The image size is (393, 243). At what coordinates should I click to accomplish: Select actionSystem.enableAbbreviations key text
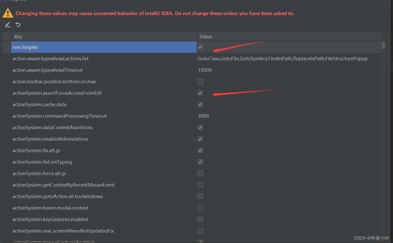50,139
